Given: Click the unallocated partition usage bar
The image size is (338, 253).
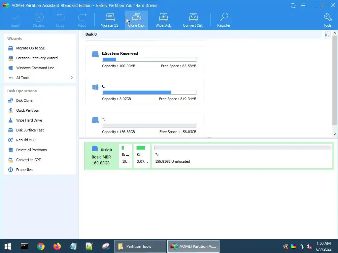Looking at the screenshot, I should [x=149, y=125].
